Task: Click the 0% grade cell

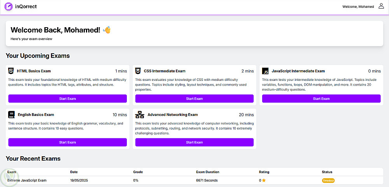Action: coord(136,180)
